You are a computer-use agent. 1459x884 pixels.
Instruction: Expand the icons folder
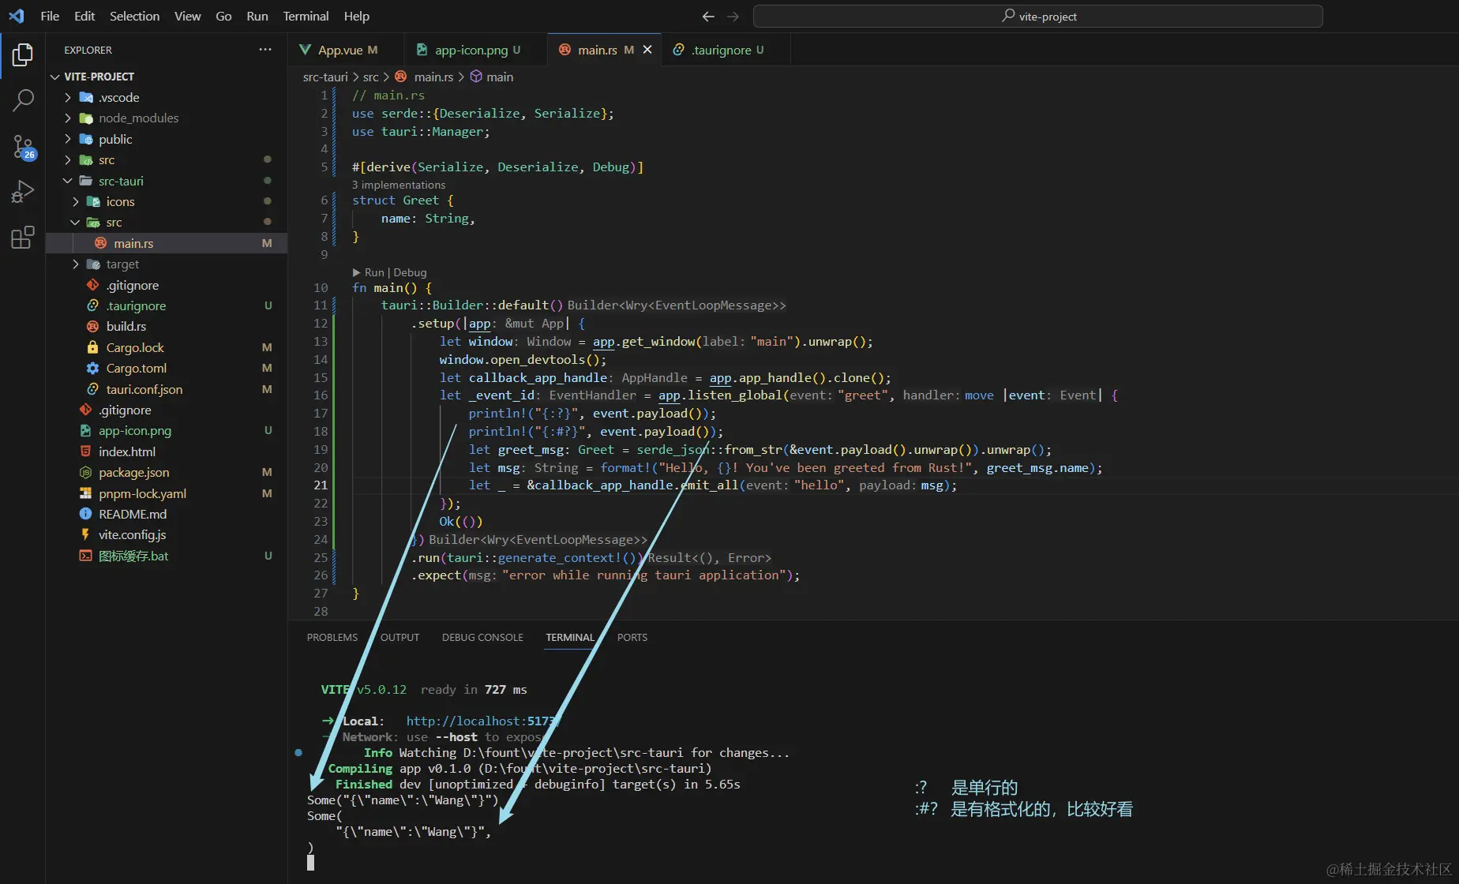pyautogui.click(x=76, y=202)
